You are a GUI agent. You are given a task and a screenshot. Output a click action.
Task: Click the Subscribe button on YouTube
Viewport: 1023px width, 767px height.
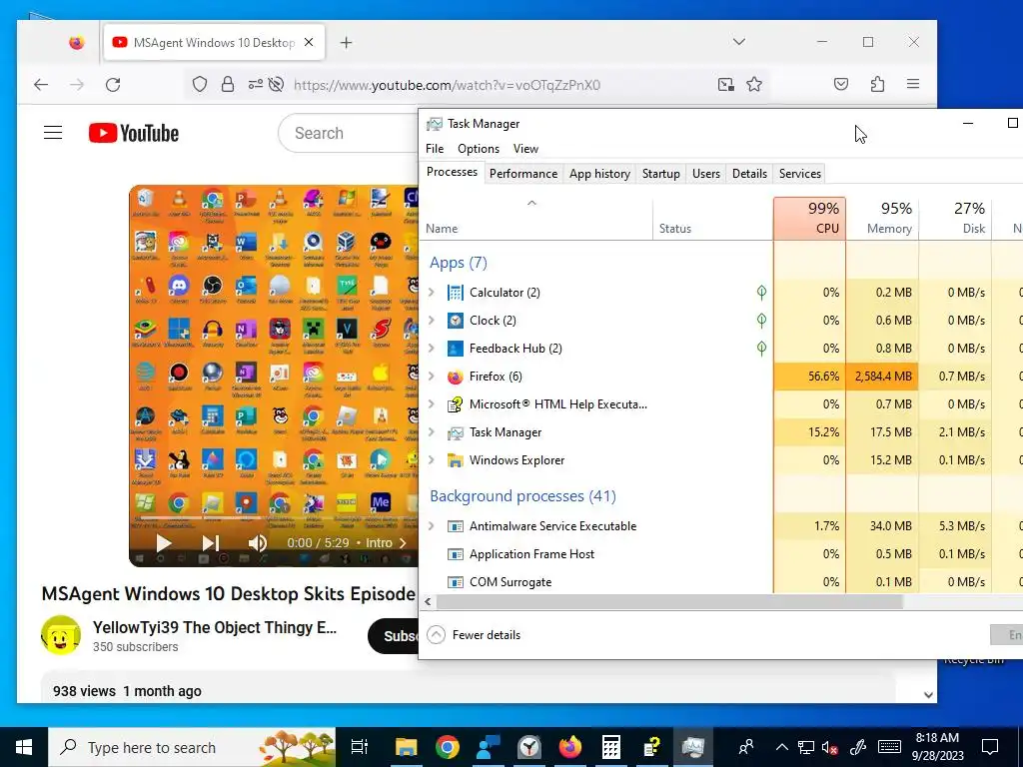(394, 636)
